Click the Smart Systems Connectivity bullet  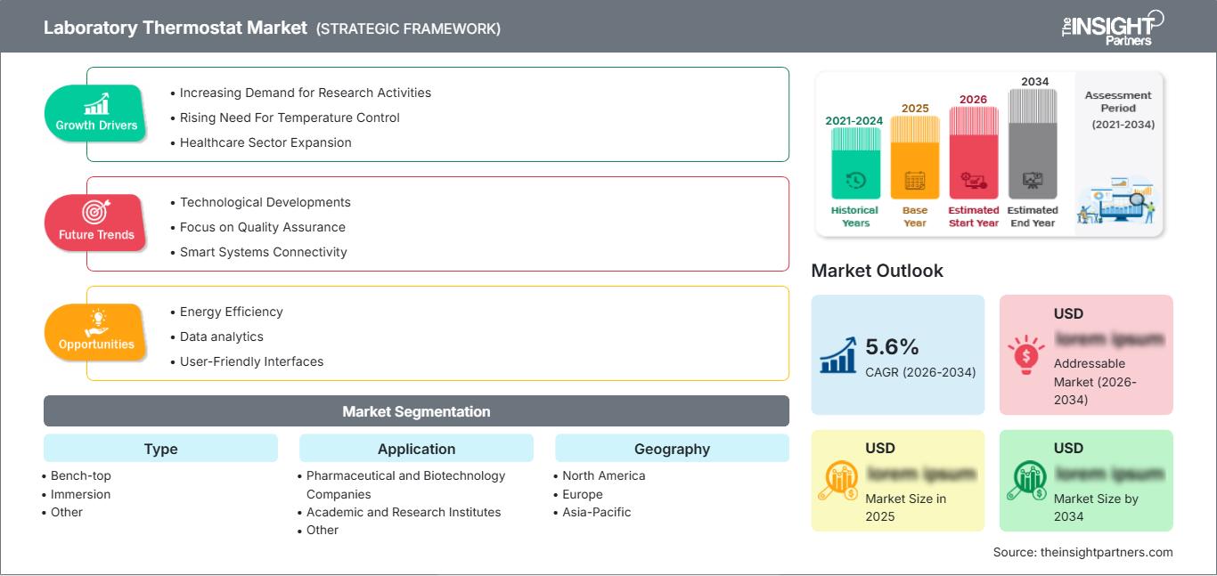[263, 252]
